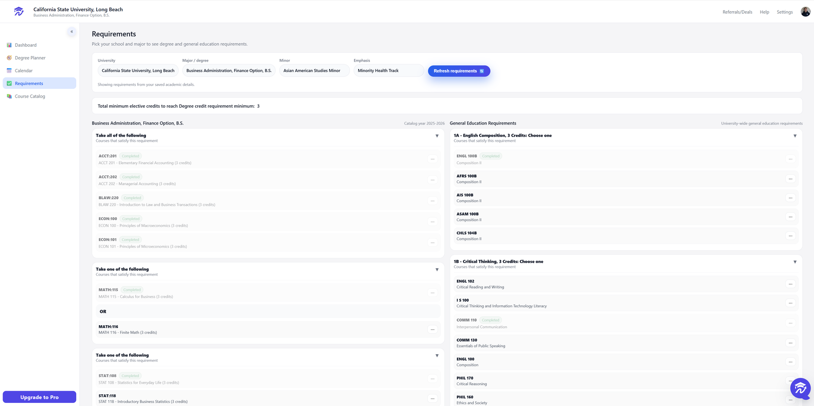The image size is (814, 406).
Task: Open the Major / degree selector
Action: click(x=229, y=71)
